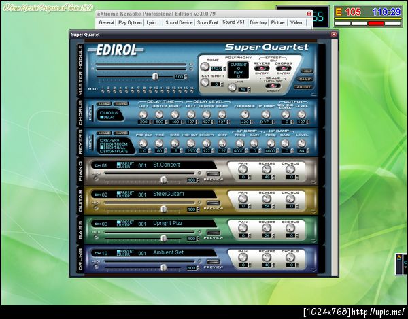Click the Upright Pizz patch name
The height and width of the screenshot is (319, 408).
(x=167, y=223)
